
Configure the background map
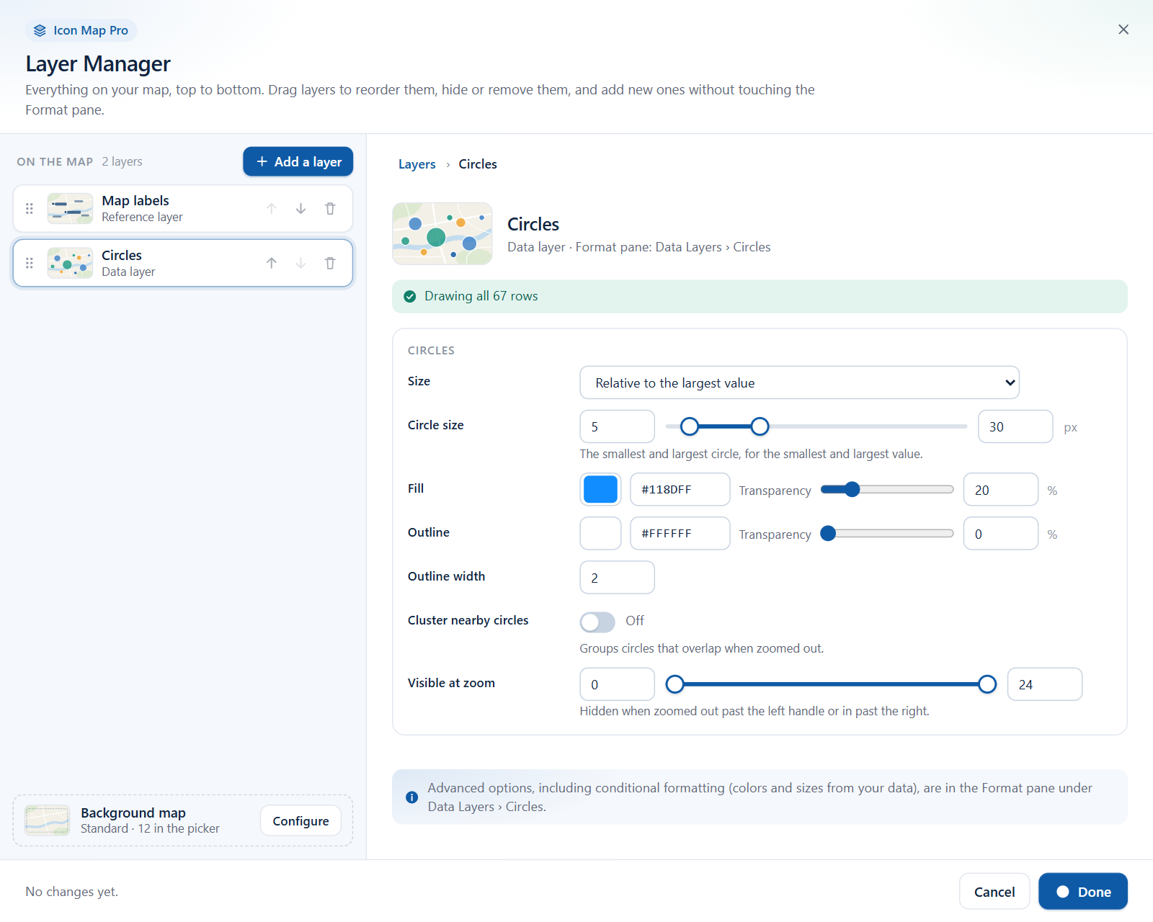(x=301, y=820)
